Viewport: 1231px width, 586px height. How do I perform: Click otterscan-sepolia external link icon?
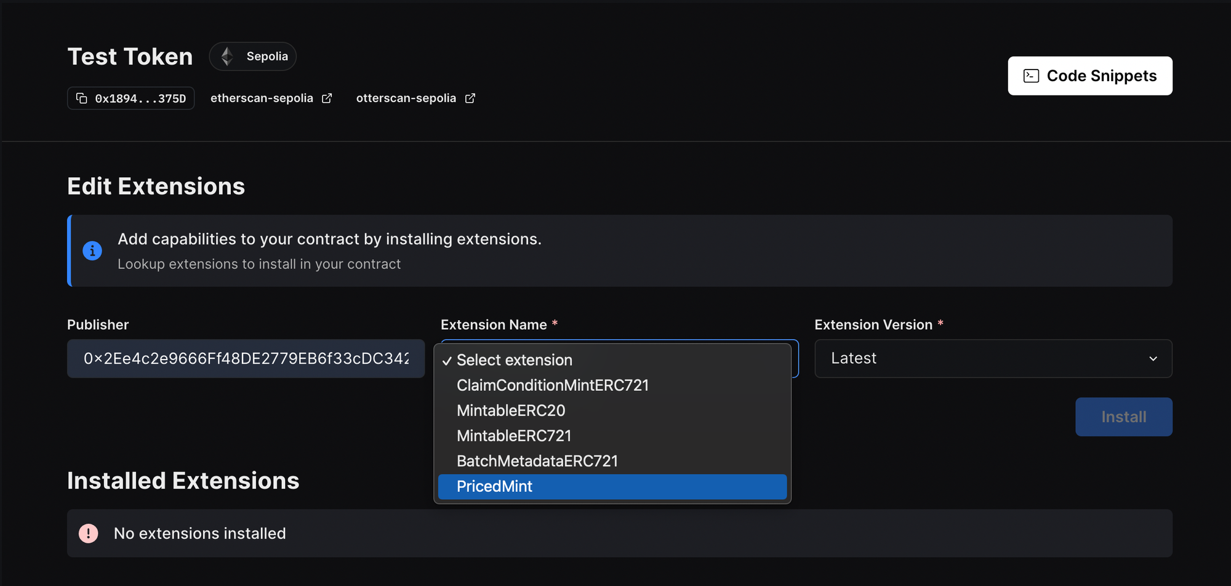[470, 98]
